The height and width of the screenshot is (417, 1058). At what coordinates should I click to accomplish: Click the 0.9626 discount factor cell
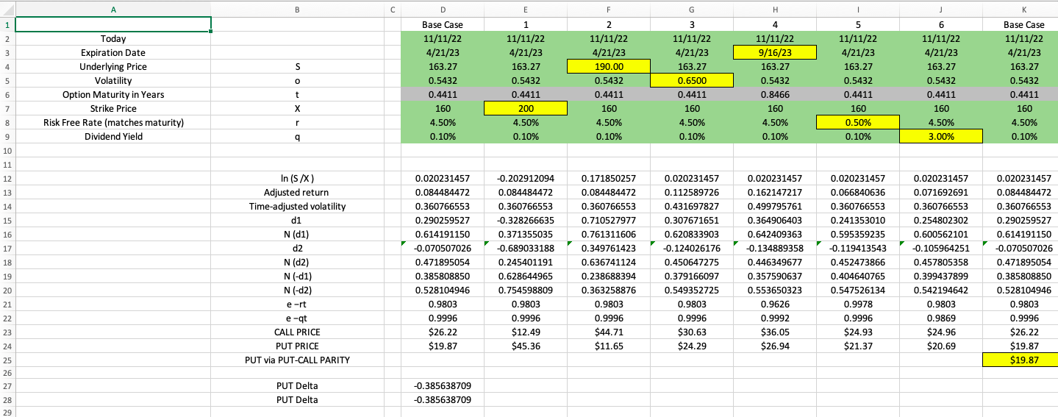pyautogui.click(x=775, y=304)
